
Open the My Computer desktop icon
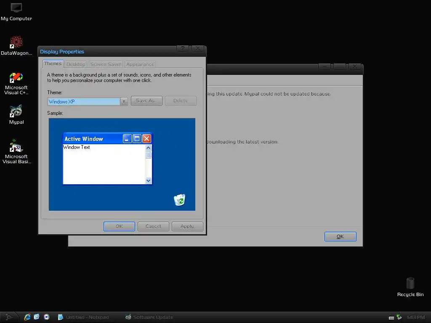point(16,12)
